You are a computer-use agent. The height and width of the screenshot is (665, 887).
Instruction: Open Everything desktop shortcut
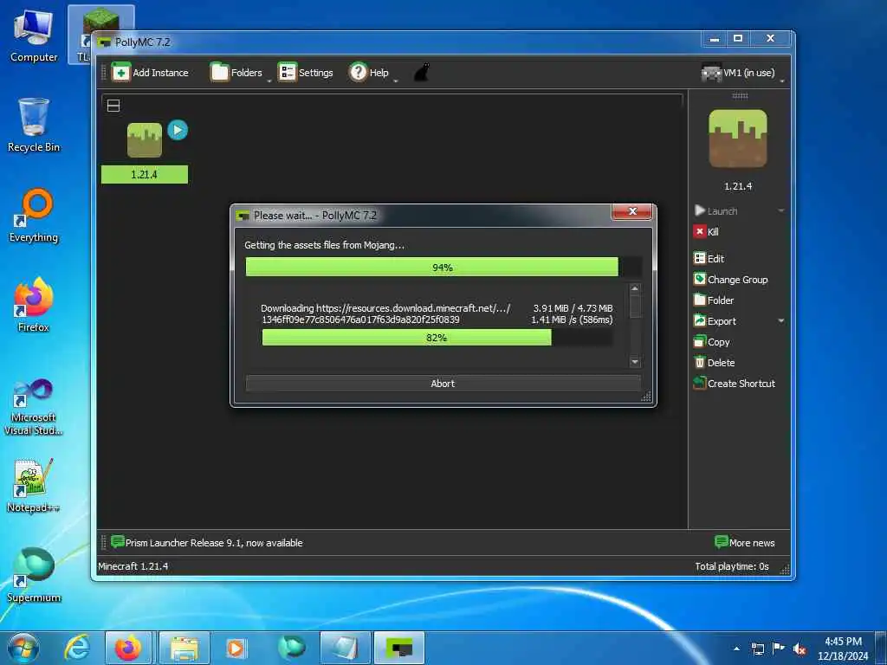point(34,216)
